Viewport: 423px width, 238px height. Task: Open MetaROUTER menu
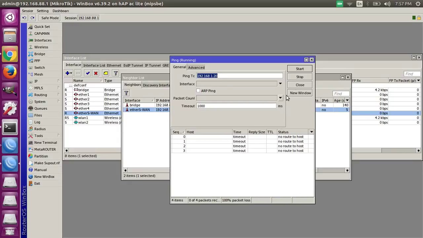point(45,149)
